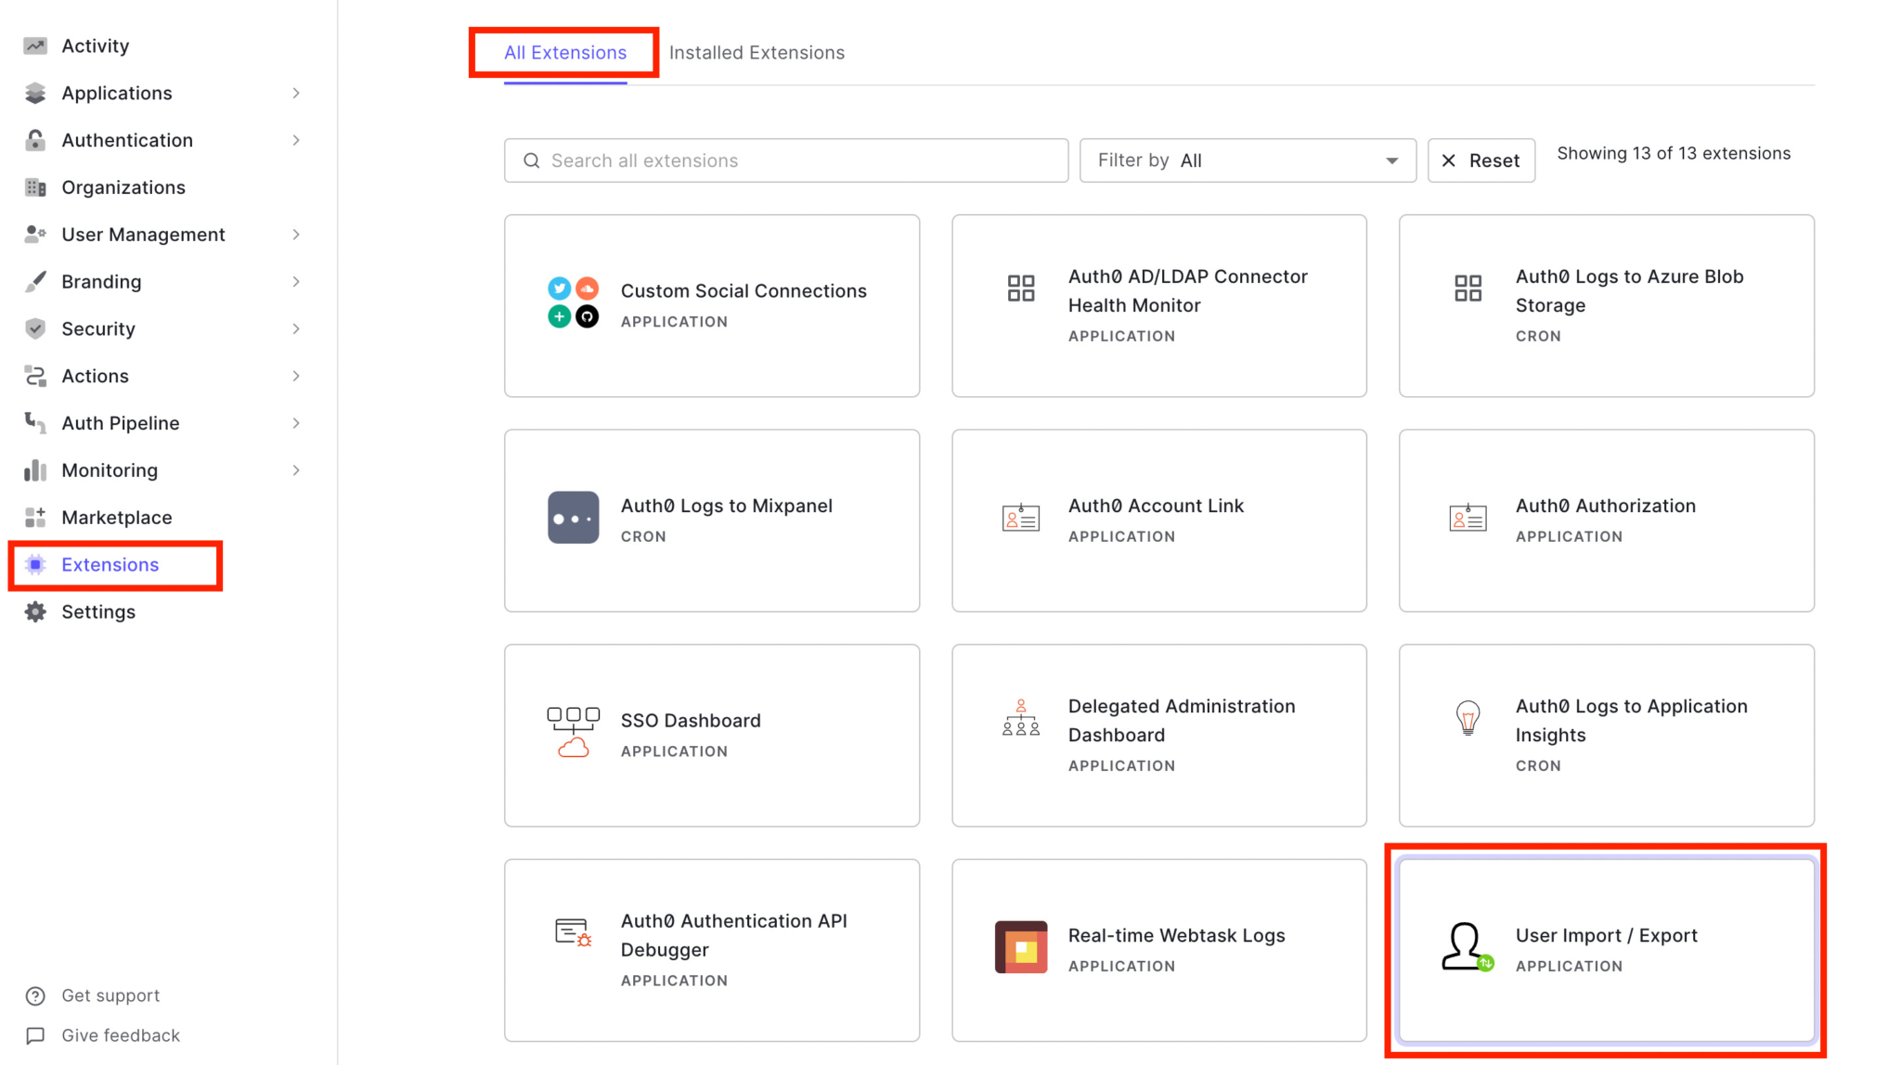Open the Filter by All dropdown
The width and height of the screenshot is (1901, 1065).
pos(1248,160)
